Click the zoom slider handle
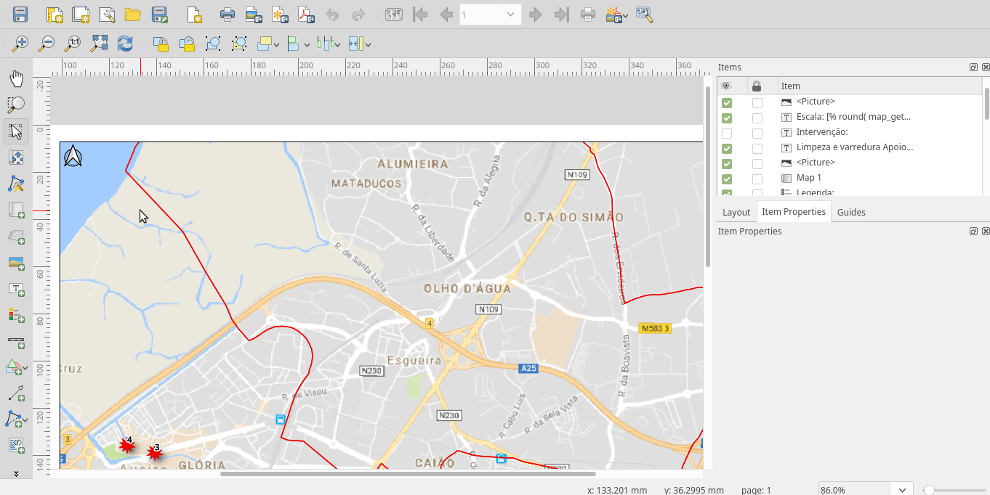The width and height of the screenshot is (990, 495). (x=929, y=490)
